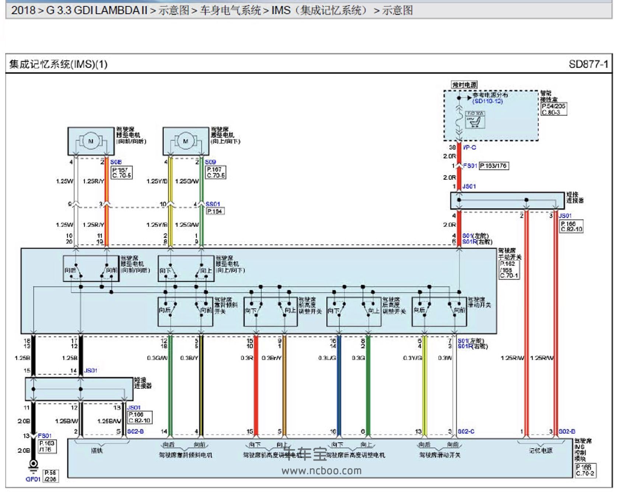
Task: Select the 常时电源 label
Action: (x=464, y=85)
